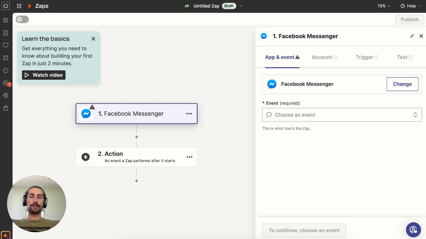Add a step below the Action step
The height and width of the screenshot is (239, 426).
click(136, 181)
